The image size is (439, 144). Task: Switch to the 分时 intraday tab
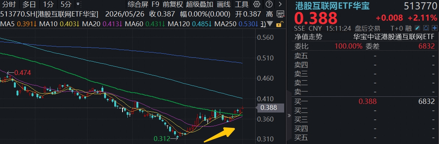(x=9, y=4)
